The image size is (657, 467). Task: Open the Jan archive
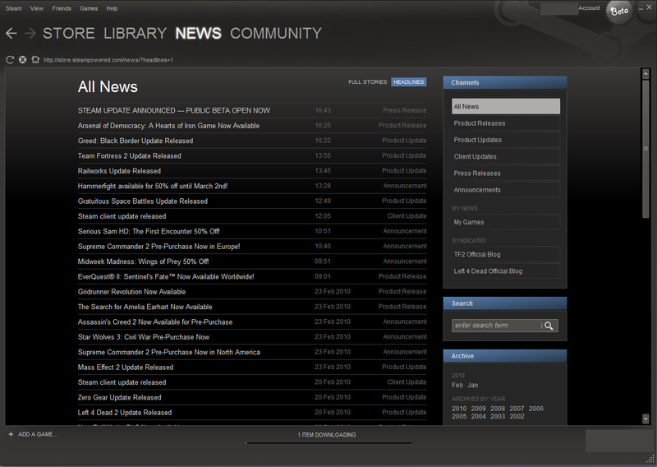coord(473,385)
